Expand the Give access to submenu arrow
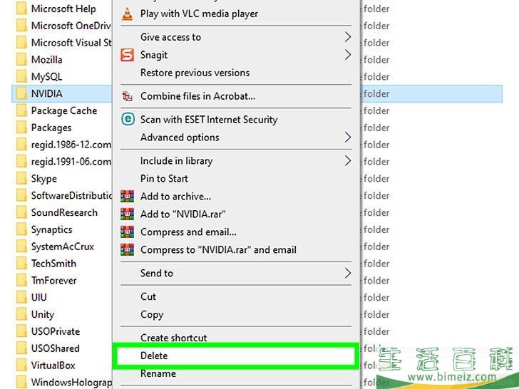519x389 pixels. coord(348,37)
